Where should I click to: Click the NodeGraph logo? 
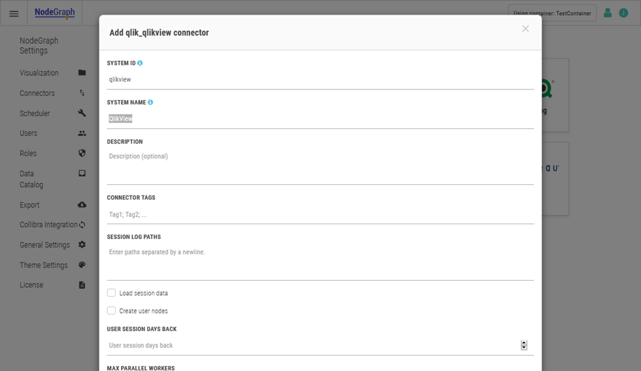[55, 13]
